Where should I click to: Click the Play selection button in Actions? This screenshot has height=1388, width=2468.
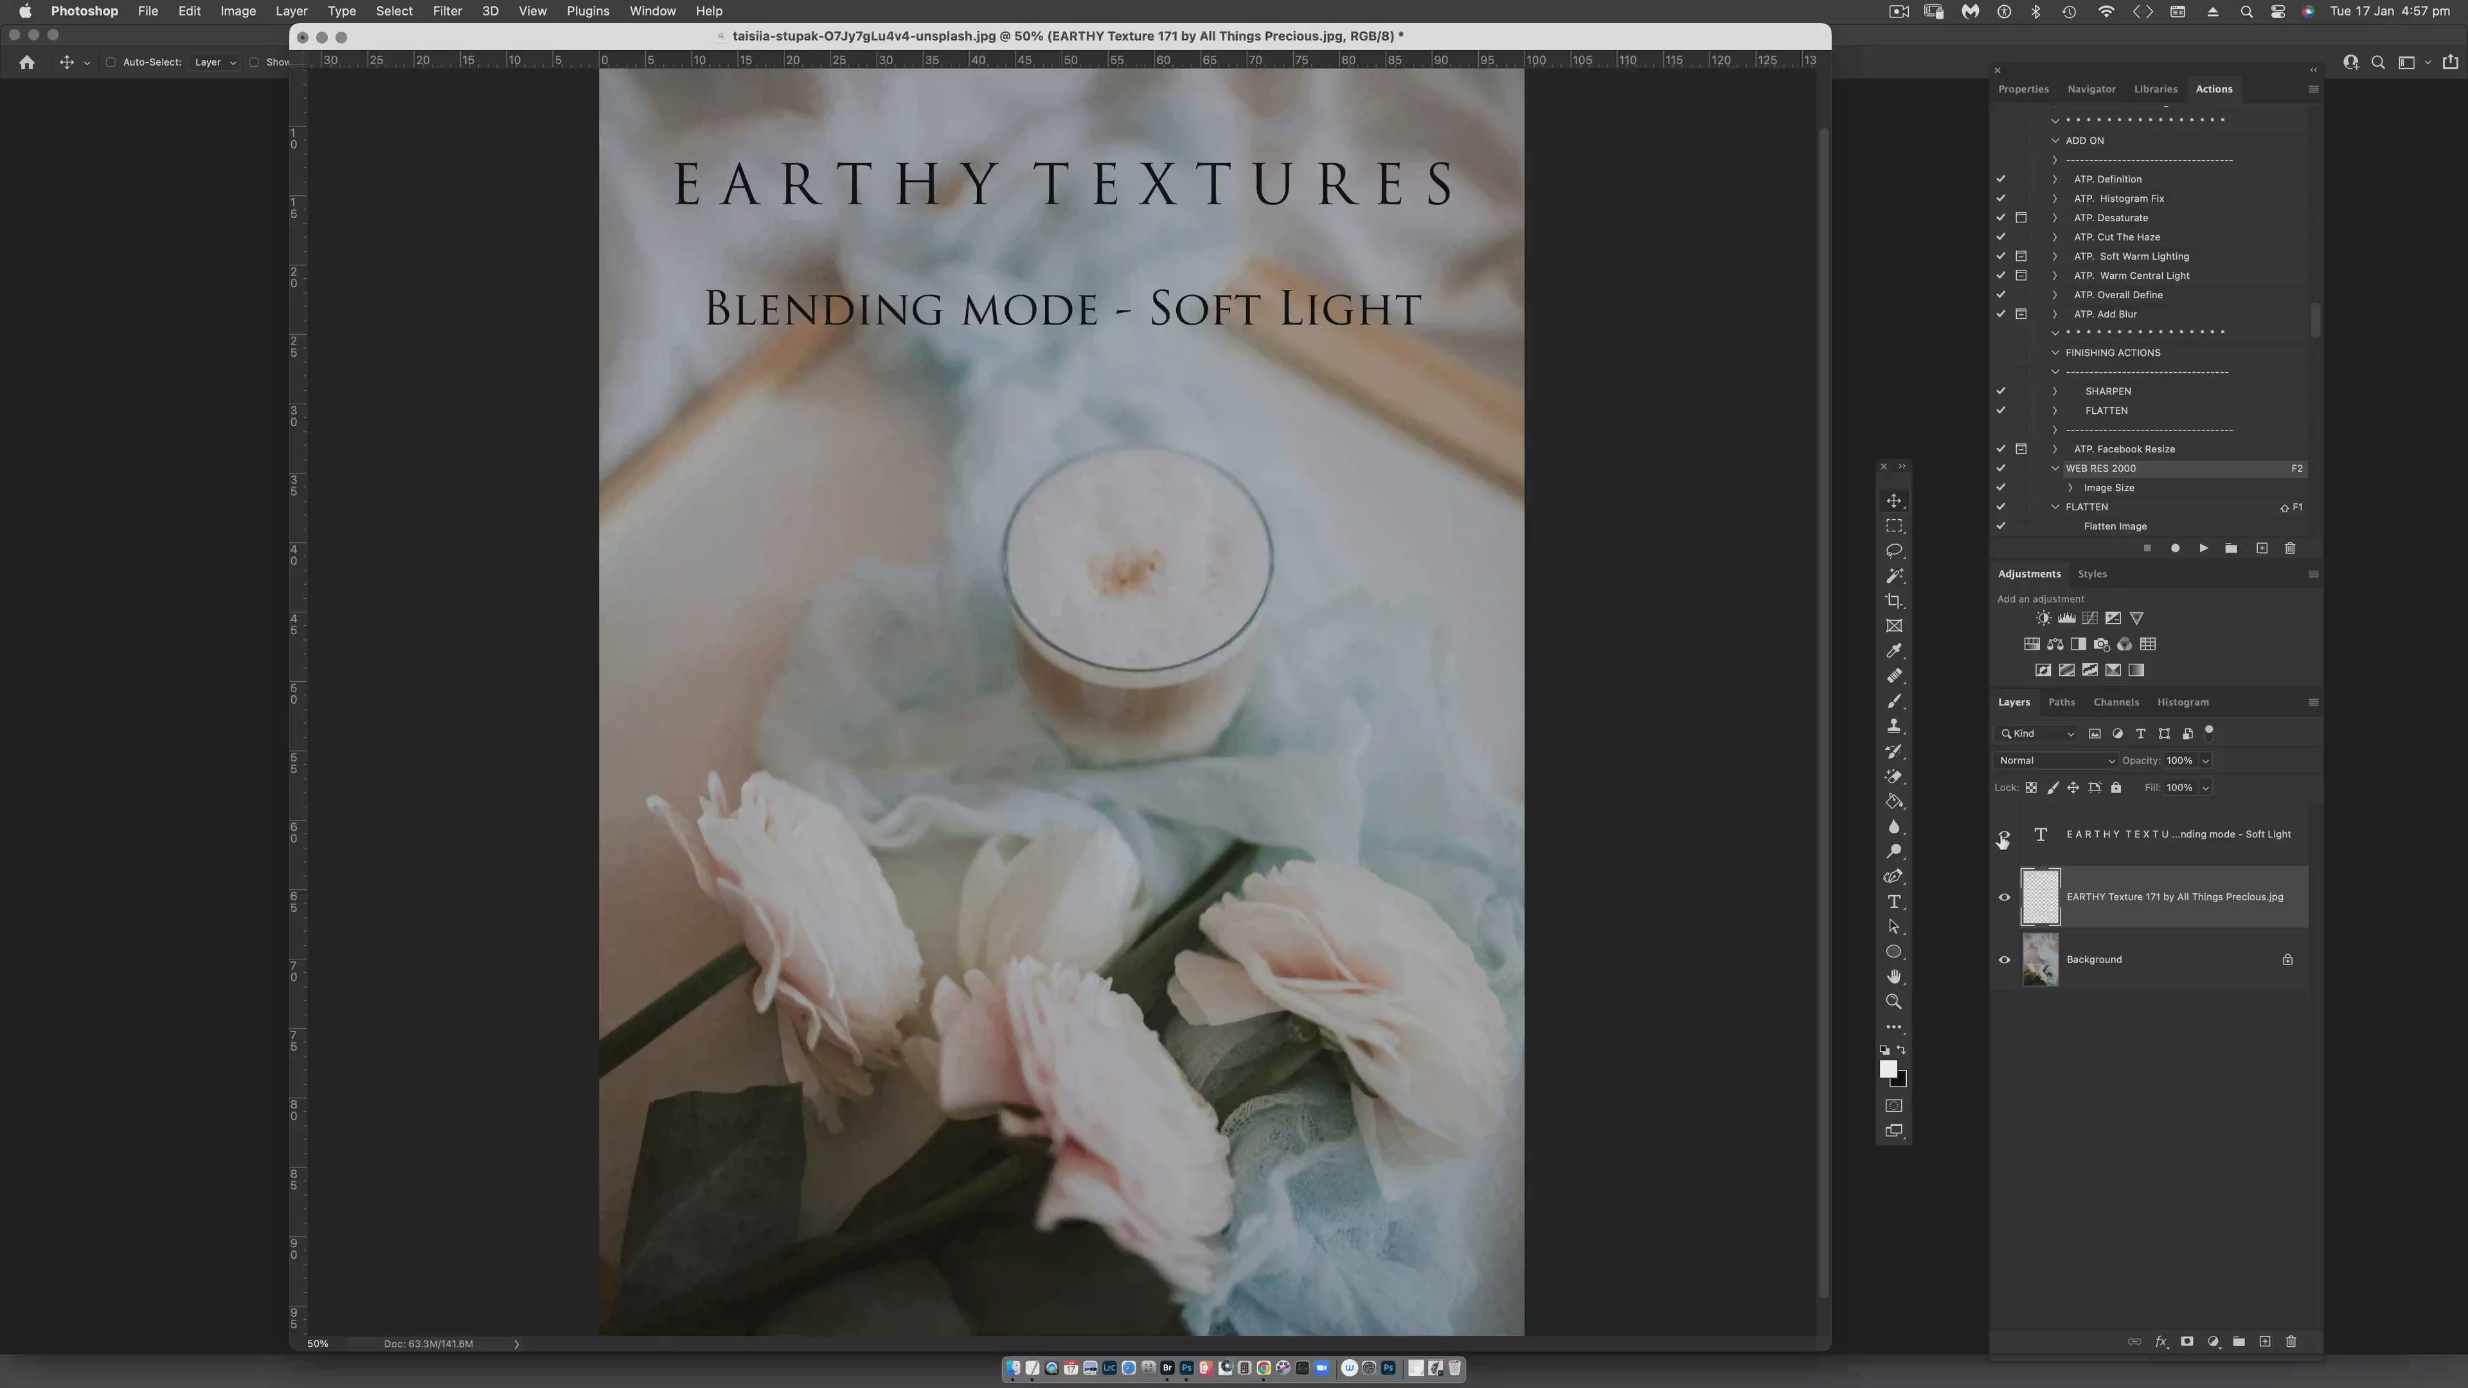[2204, 549]
